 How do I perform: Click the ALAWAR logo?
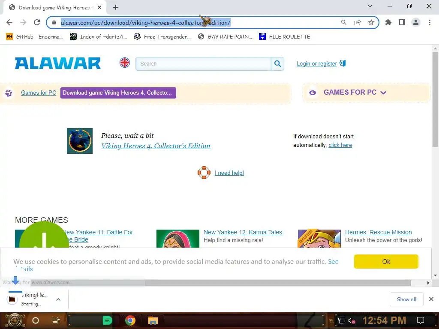58,63
